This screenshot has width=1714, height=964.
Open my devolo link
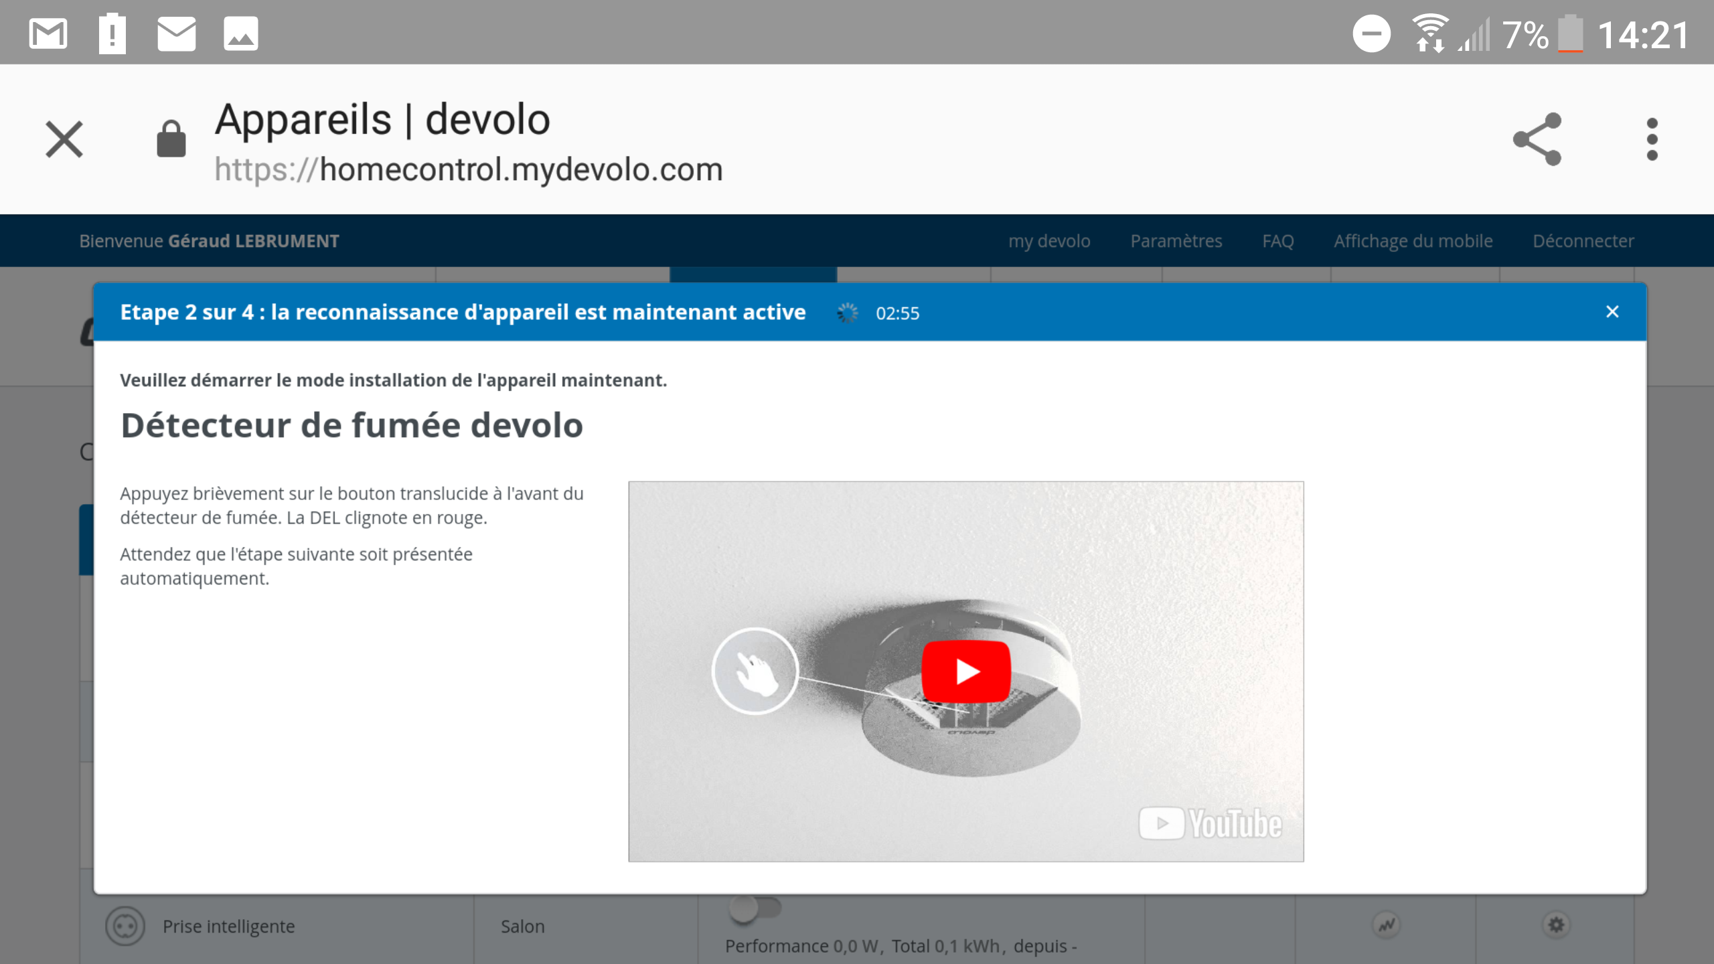point(1049,241)
